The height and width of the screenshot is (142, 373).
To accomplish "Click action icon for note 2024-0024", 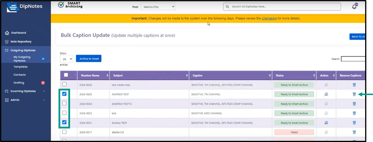I will pos(326,104).
